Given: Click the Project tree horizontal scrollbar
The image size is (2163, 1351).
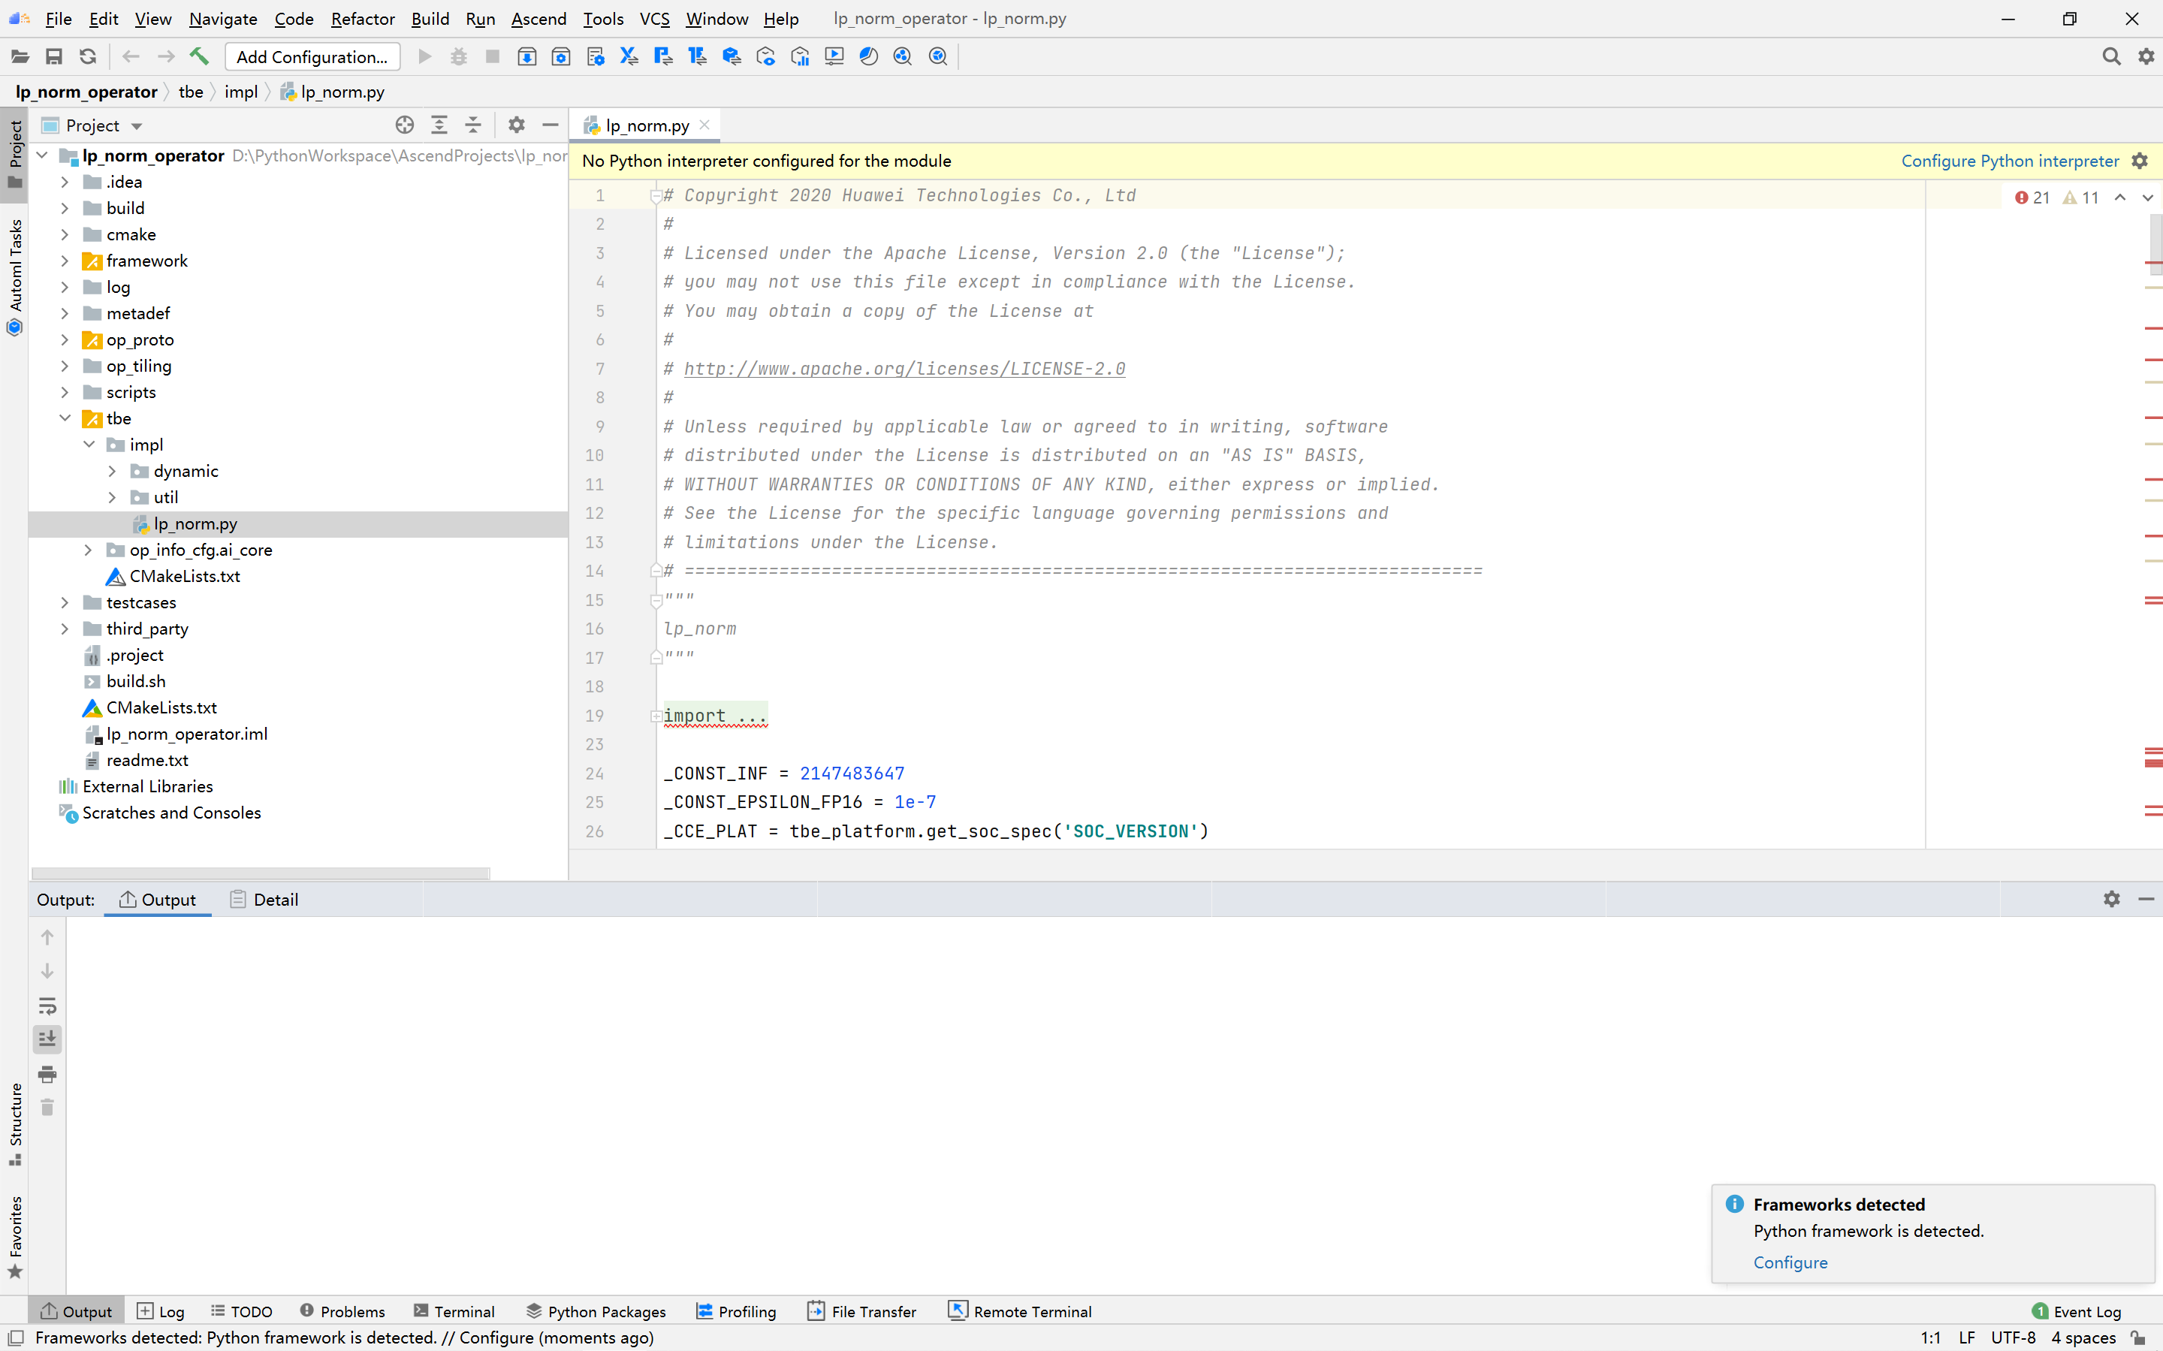Looking at the screenshot, I should pyautogui.click(x=260, y=872).
